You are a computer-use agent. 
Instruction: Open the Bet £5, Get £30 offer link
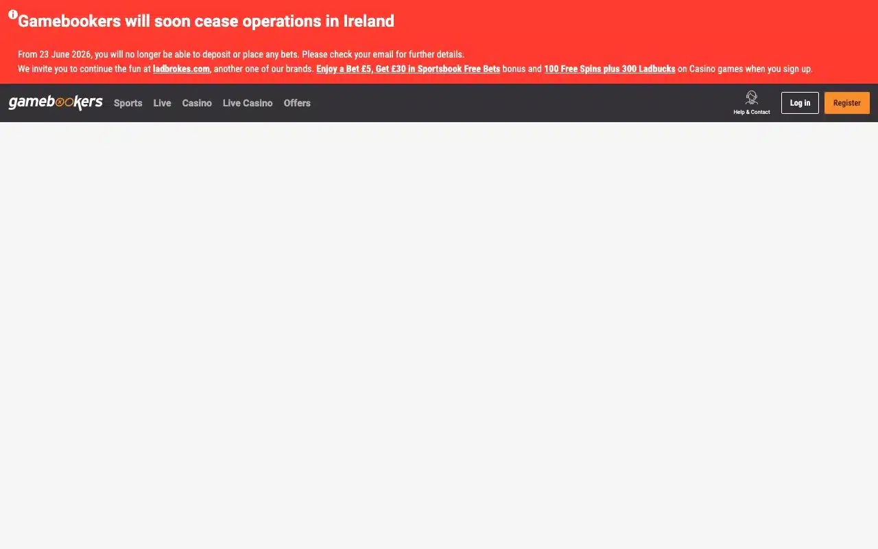click(x=408, y=69)
